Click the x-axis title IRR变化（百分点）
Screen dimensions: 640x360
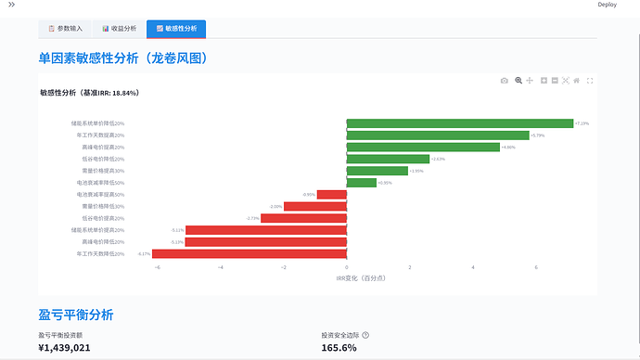click(x=361, y=278)
